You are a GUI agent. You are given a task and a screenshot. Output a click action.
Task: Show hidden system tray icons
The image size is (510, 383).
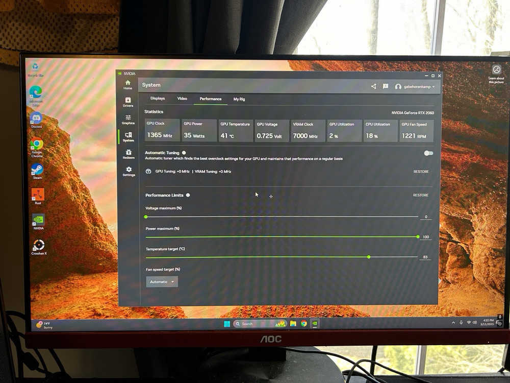point(453,323)
